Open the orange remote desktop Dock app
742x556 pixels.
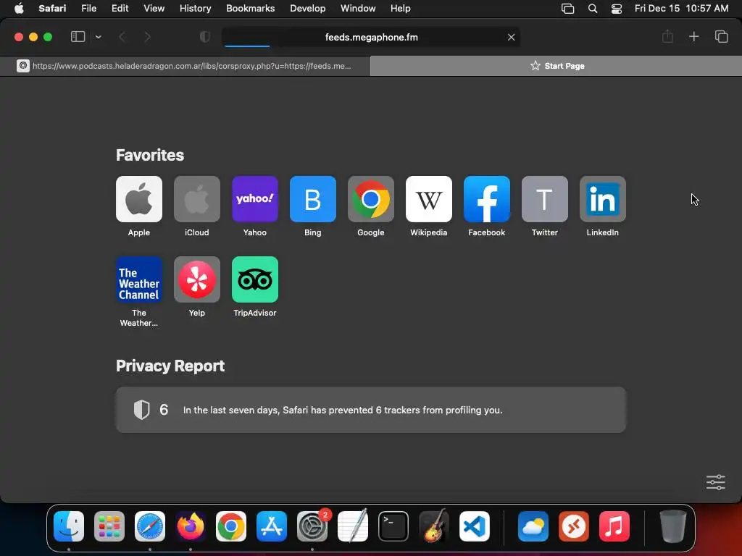click(x=574, y=526)
